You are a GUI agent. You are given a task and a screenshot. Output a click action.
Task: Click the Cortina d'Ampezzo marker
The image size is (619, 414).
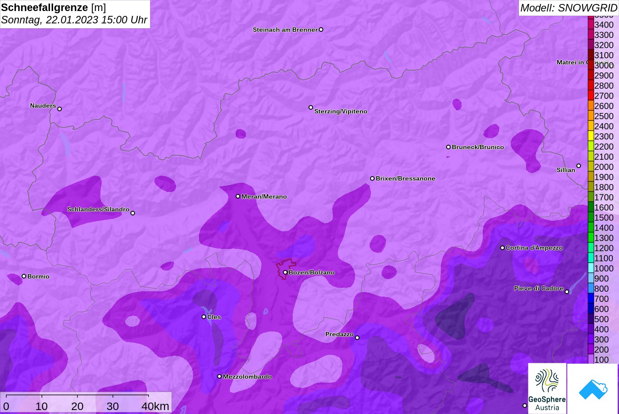(x=502, y=248)
